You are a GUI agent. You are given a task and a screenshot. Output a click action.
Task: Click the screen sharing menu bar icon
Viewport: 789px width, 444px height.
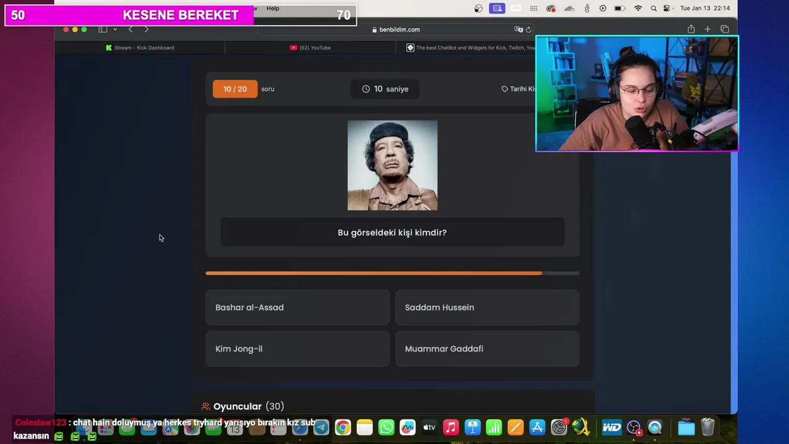(x=497, y=8)
